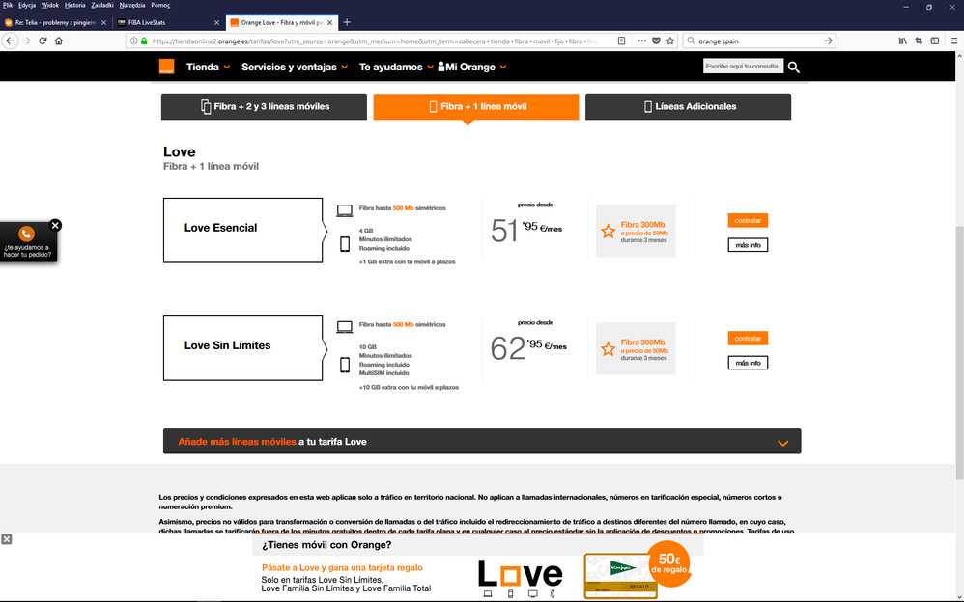Show site information icon in address bar
Image resolution: width=964 pixels, height=602 pixels.
click(134, 41)
